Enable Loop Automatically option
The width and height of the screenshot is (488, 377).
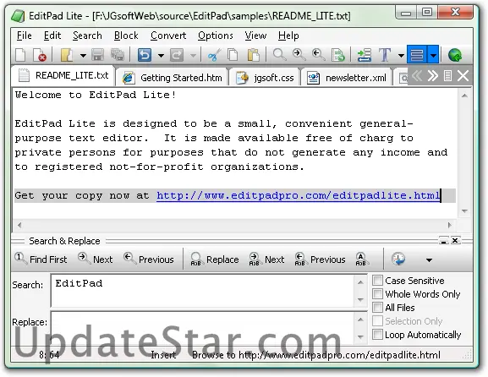click(377, 335)
